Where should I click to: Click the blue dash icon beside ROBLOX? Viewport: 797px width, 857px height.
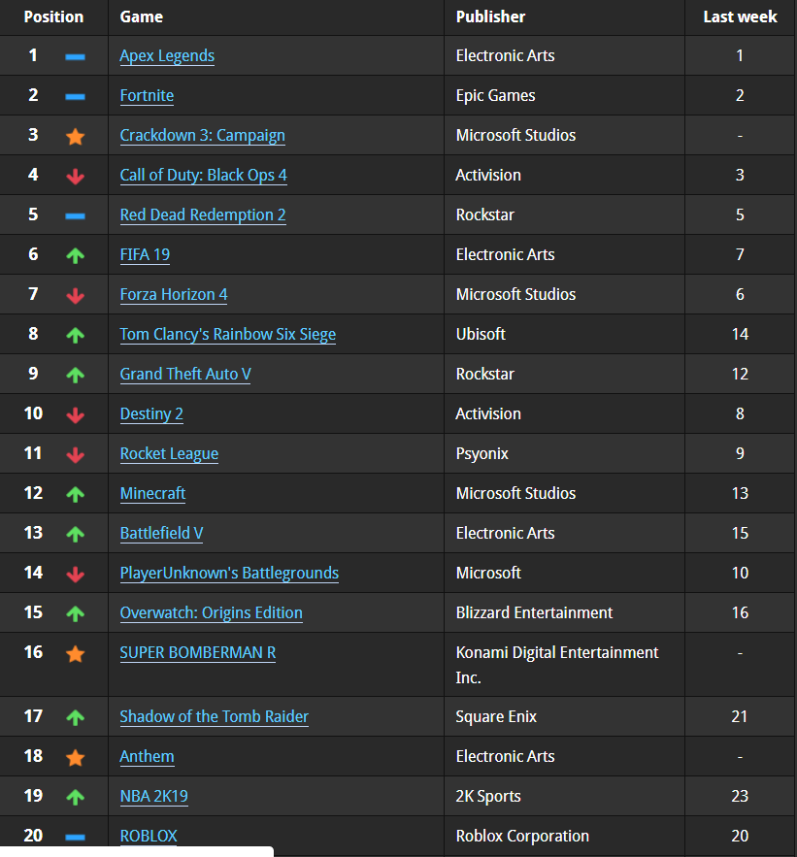[x=75, y=837]
